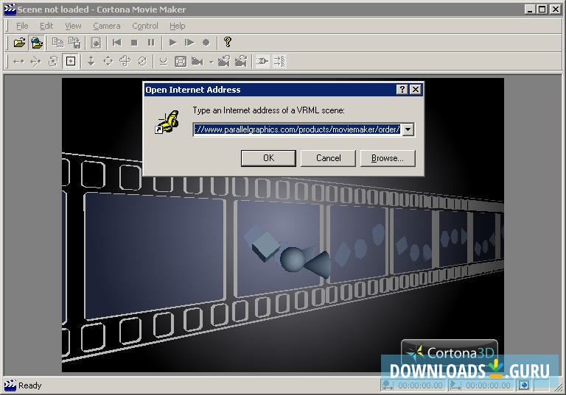Select the Fly navigation arrow icon

[35, 62]
